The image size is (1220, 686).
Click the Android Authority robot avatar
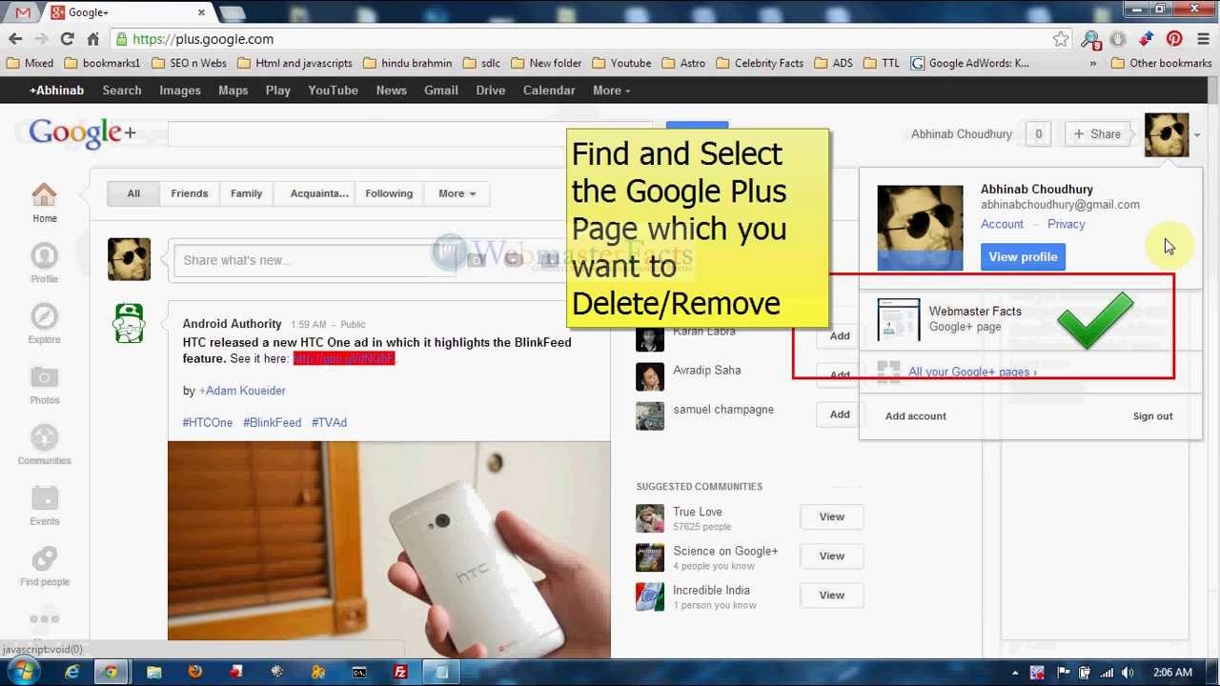[x=129, y=323]
